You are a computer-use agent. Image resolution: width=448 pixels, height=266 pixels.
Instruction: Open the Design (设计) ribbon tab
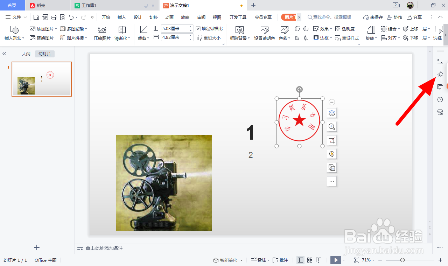click(x=138, y=17)
